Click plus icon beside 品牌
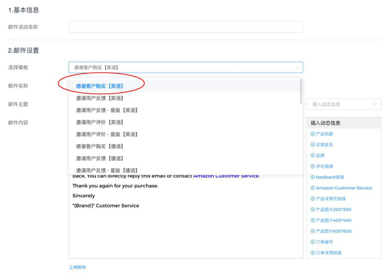 [312, 156]
